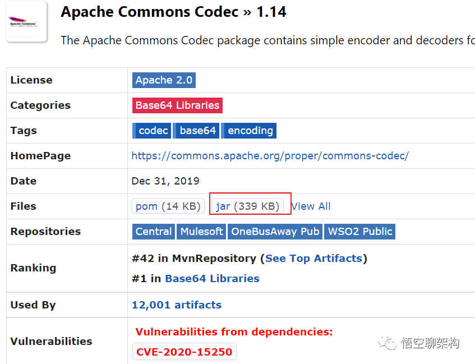Open the Mulesoft repository tag
Viewport: 475px width, 364px height.
[201, 232]
